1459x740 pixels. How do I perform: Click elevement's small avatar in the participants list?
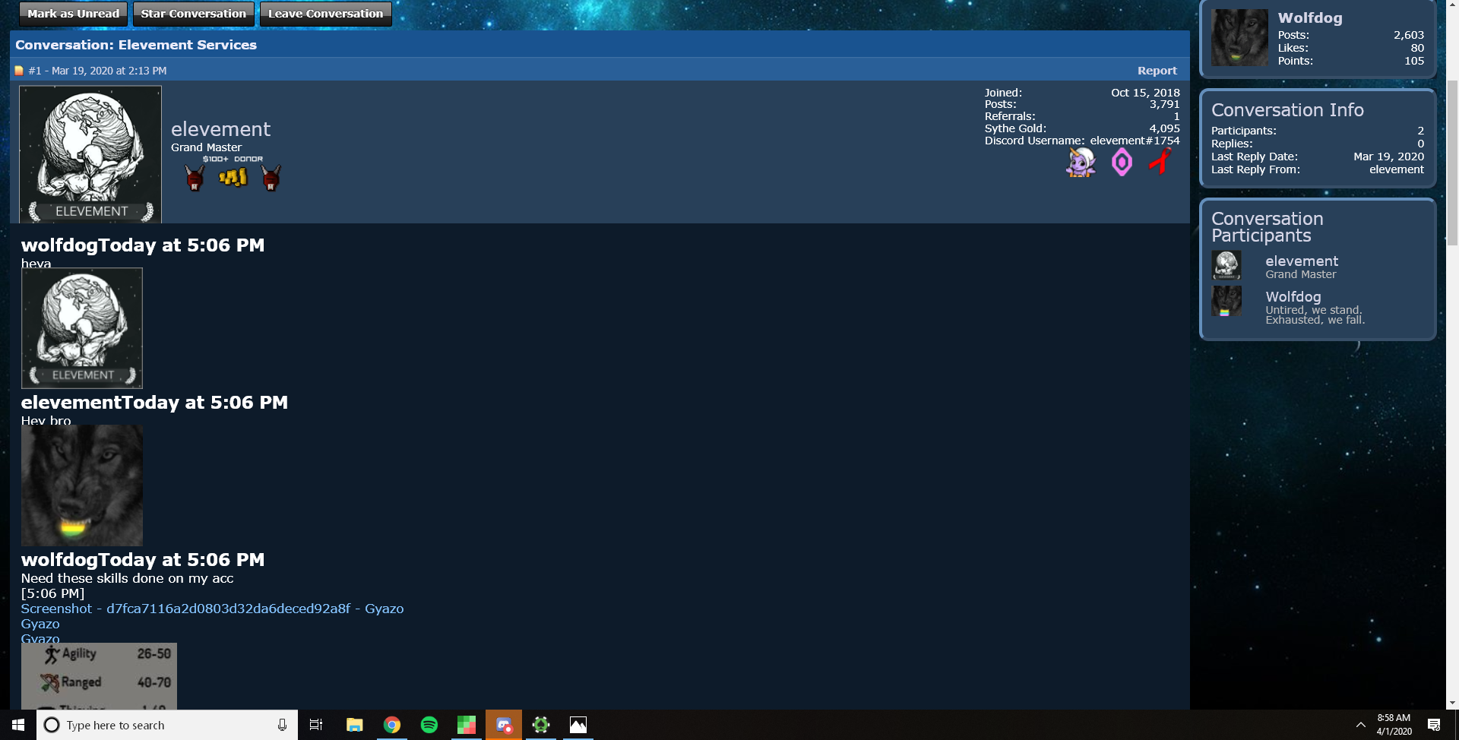tap(1226, 265)
